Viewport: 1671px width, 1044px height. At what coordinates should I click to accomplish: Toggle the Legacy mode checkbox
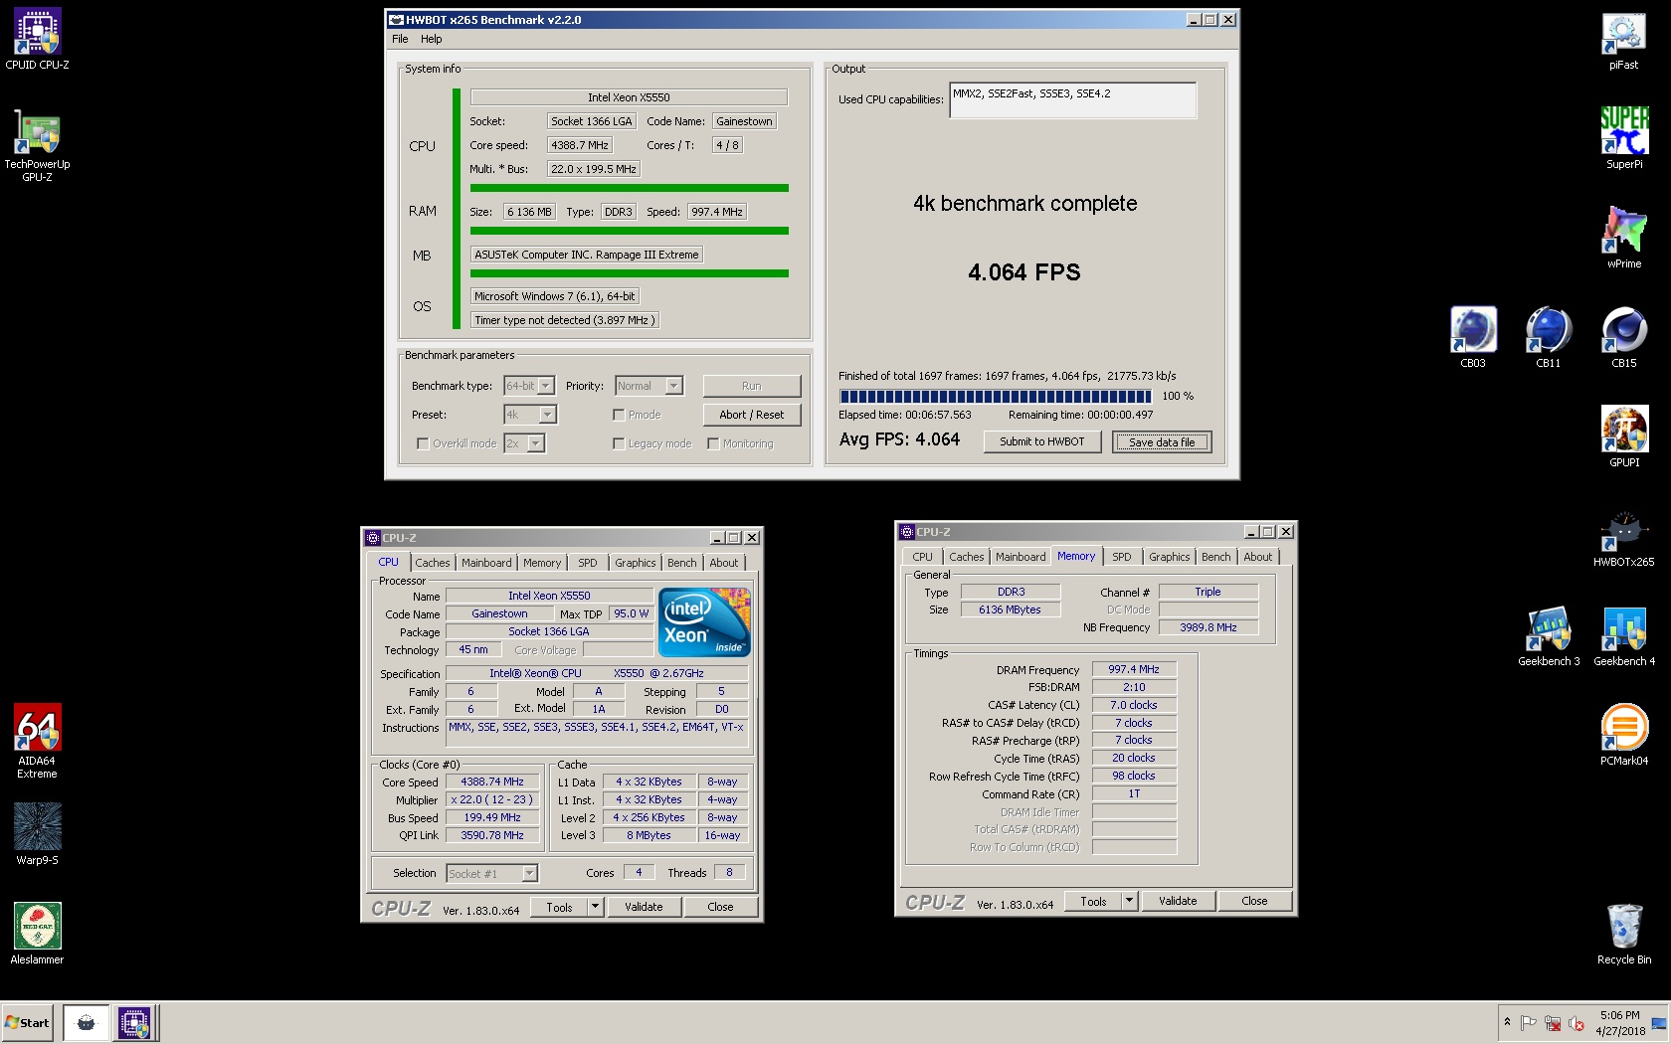[619, 443]
